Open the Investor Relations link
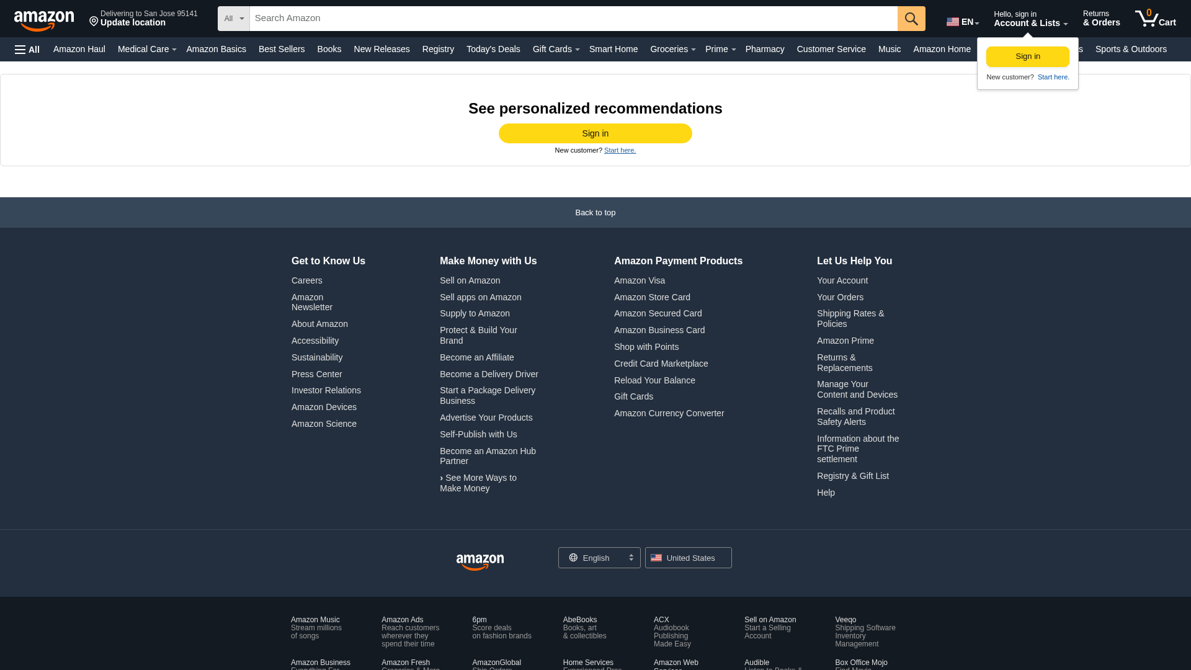This screenshot has height=670, width=1191. [x=326, y=390]
